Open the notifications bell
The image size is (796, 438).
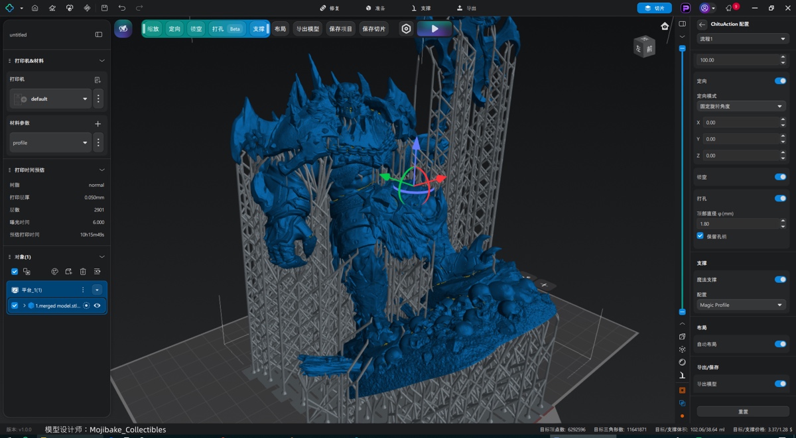729,8
